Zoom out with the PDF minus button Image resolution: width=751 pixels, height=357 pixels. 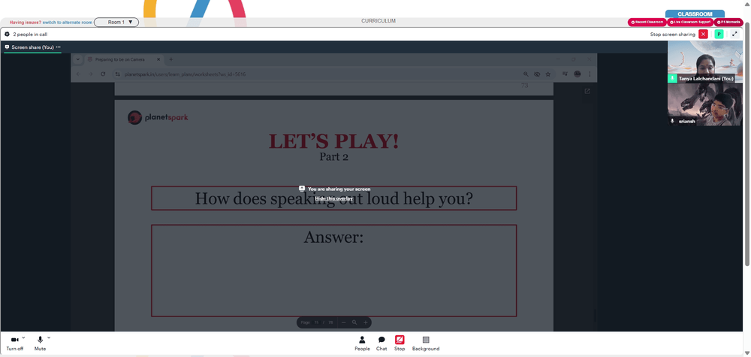(343, 322)
